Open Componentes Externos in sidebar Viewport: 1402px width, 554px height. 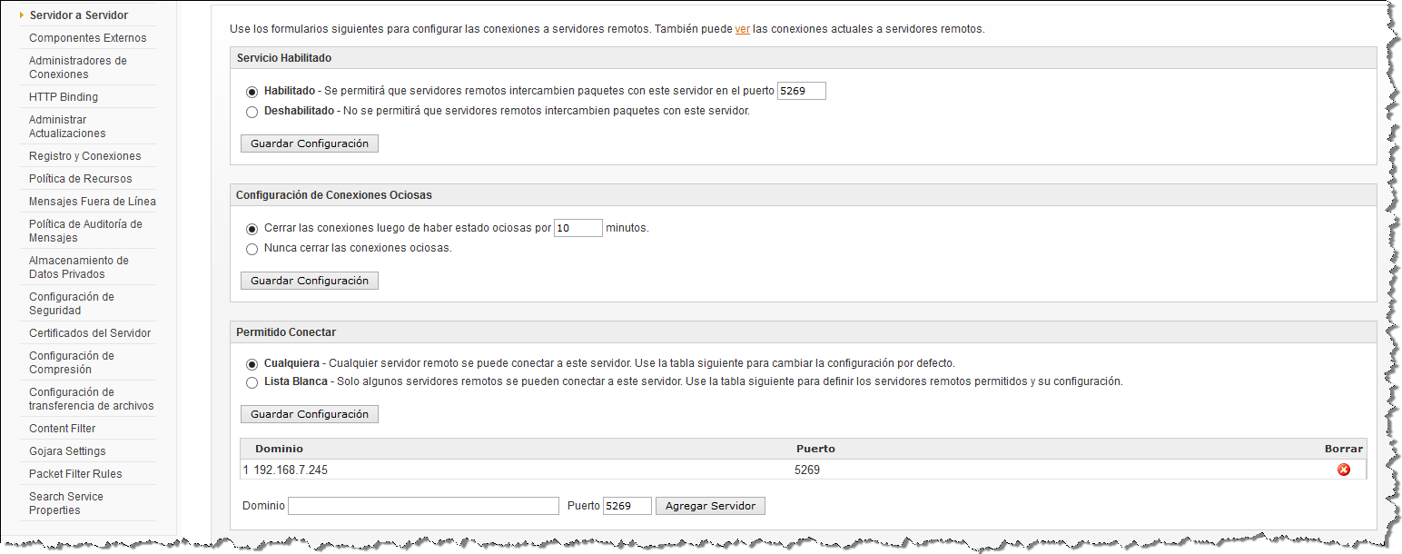coord(87,38)
